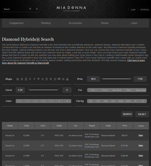Viewport: 151px width, 166px height.
Task: Select the Radiant shape icon
Action: point(59,79)
